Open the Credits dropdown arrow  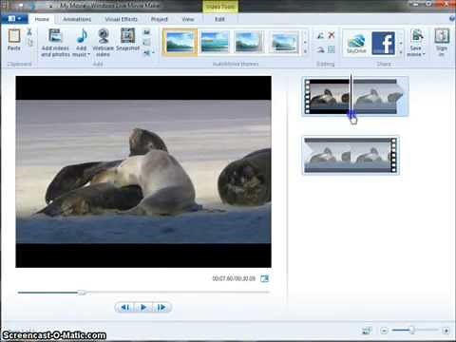coord(153,52)
